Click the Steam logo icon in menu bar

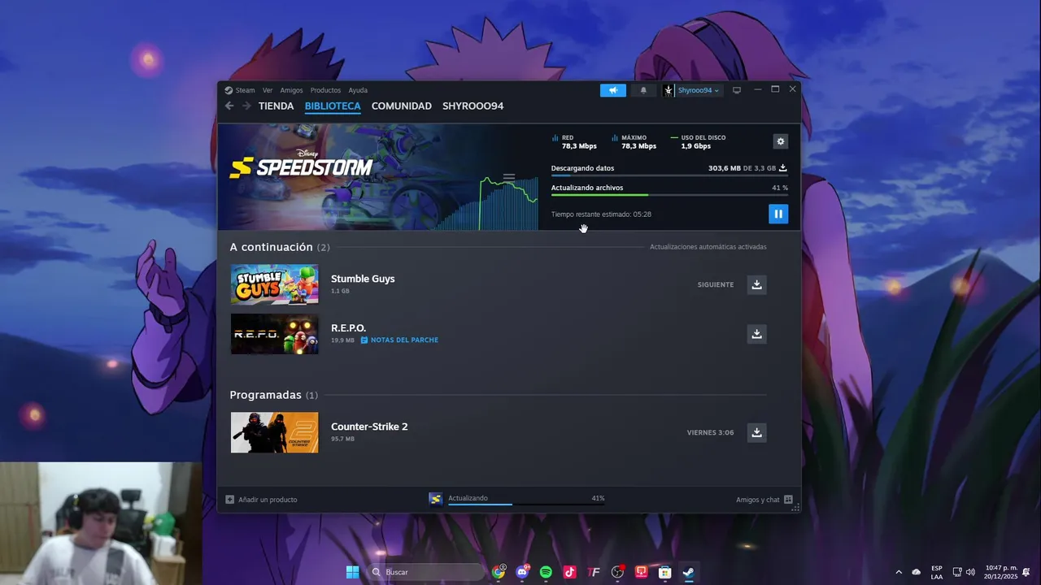click(x=229, y=90)
